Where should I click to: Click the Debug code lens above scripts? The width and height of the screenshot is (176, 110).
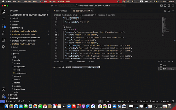point(68,27)
